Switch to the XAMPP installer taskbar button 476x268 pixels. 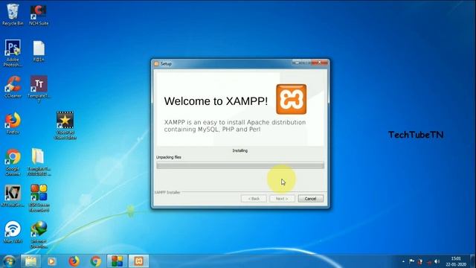(139, 261)
